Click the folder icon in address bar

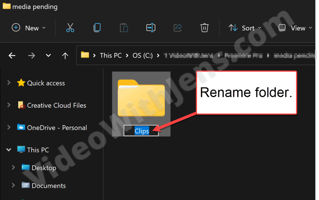point(85,55)
